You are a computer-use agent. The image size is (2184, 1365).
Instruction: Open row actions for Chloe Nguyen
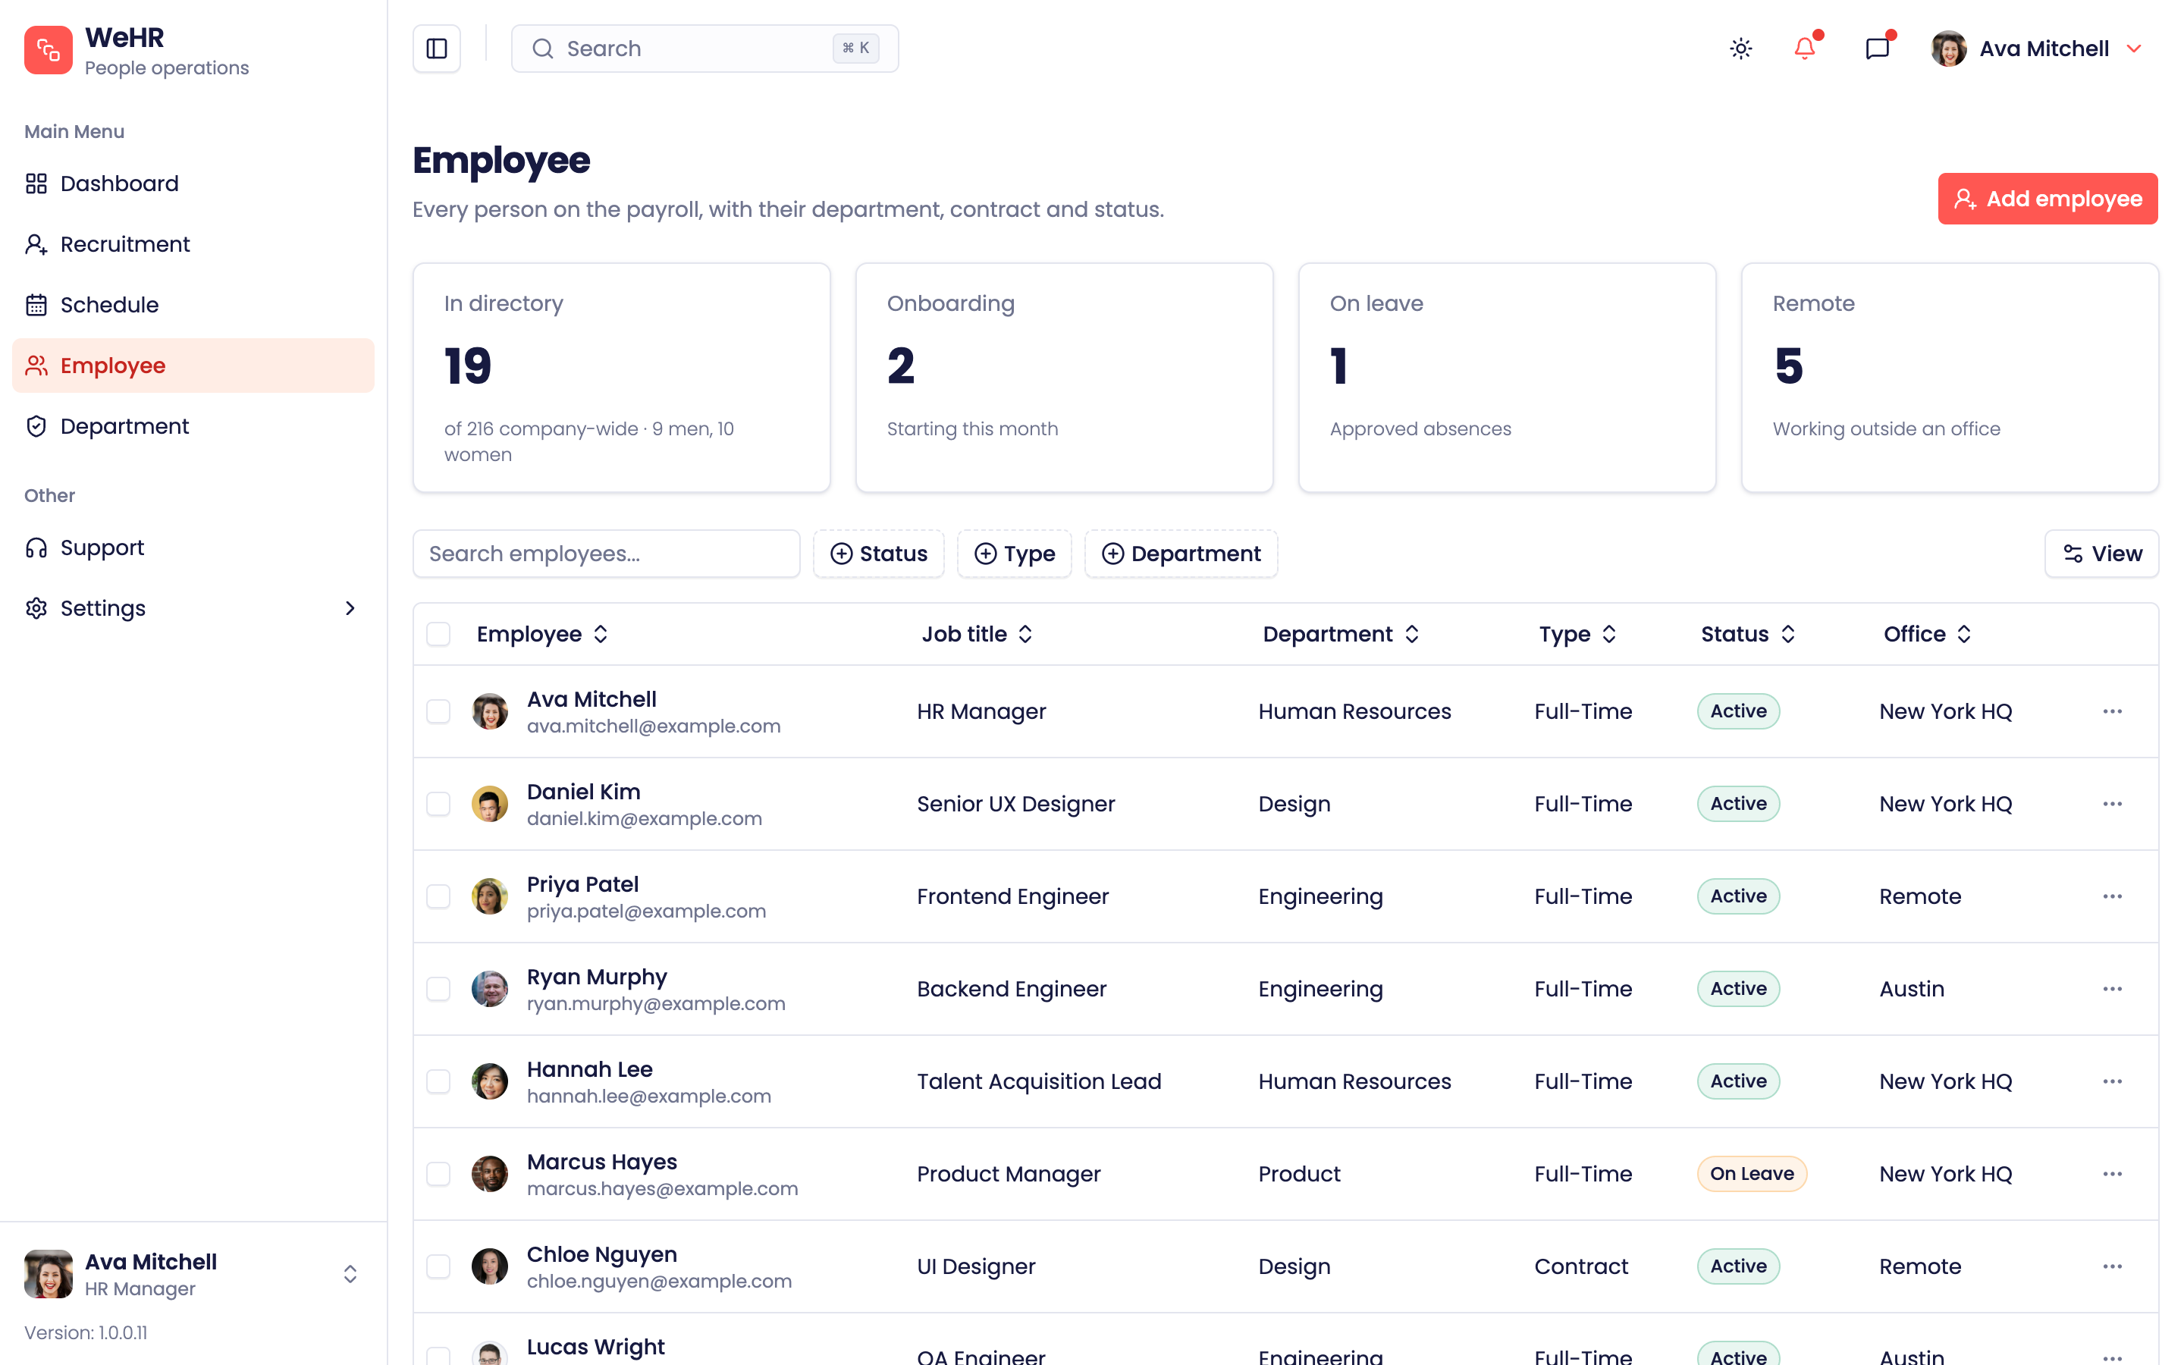[x=2112, y=1266]
